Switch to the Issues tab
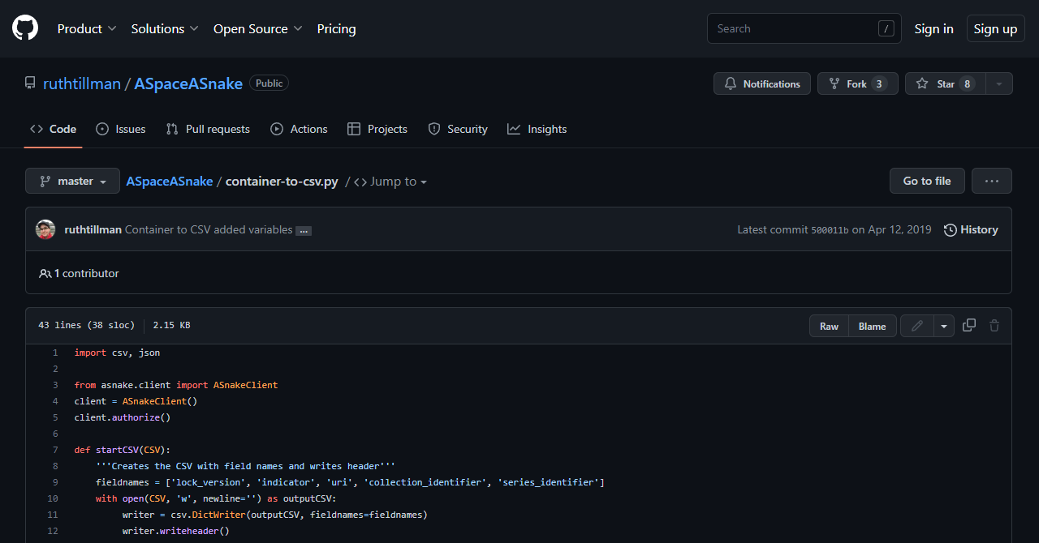The width and height of the screenshot is (1039, 543). [x=120, y=129]
